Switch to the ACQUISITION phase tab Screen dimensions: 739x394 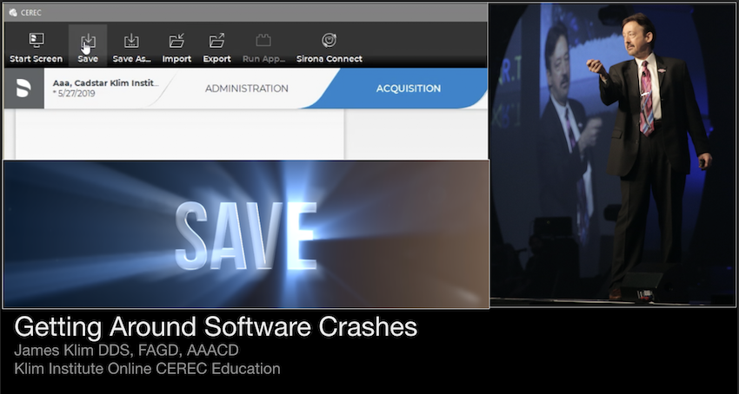point(408,89)
